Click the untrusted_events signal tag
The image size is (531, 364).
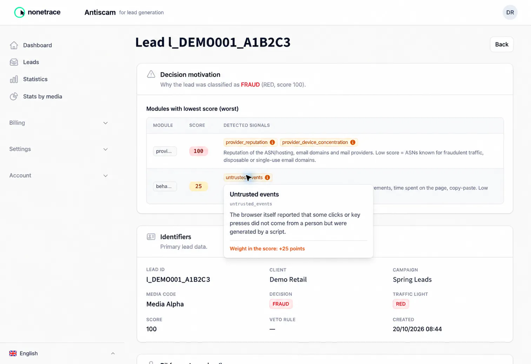[248, 177]
